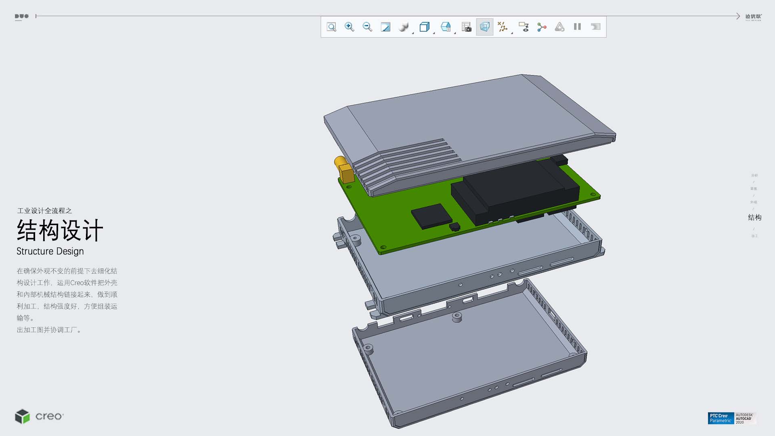Switch to the 分析 section tab

pos(754,175)
